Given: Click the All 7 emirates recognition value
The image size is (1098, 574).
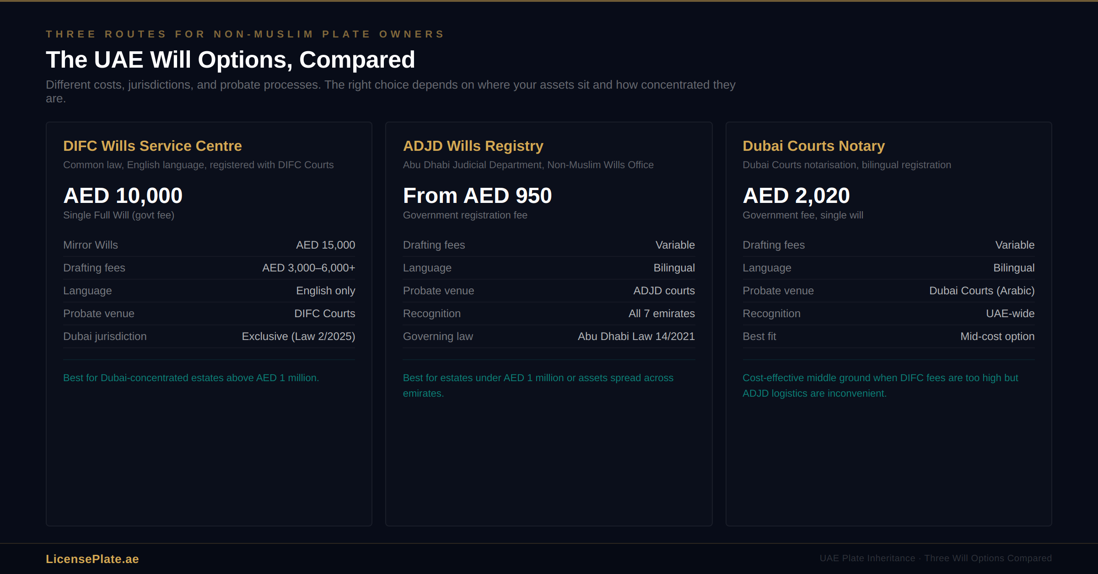Looking at the screenshot, I should click(x=661, y=314).
